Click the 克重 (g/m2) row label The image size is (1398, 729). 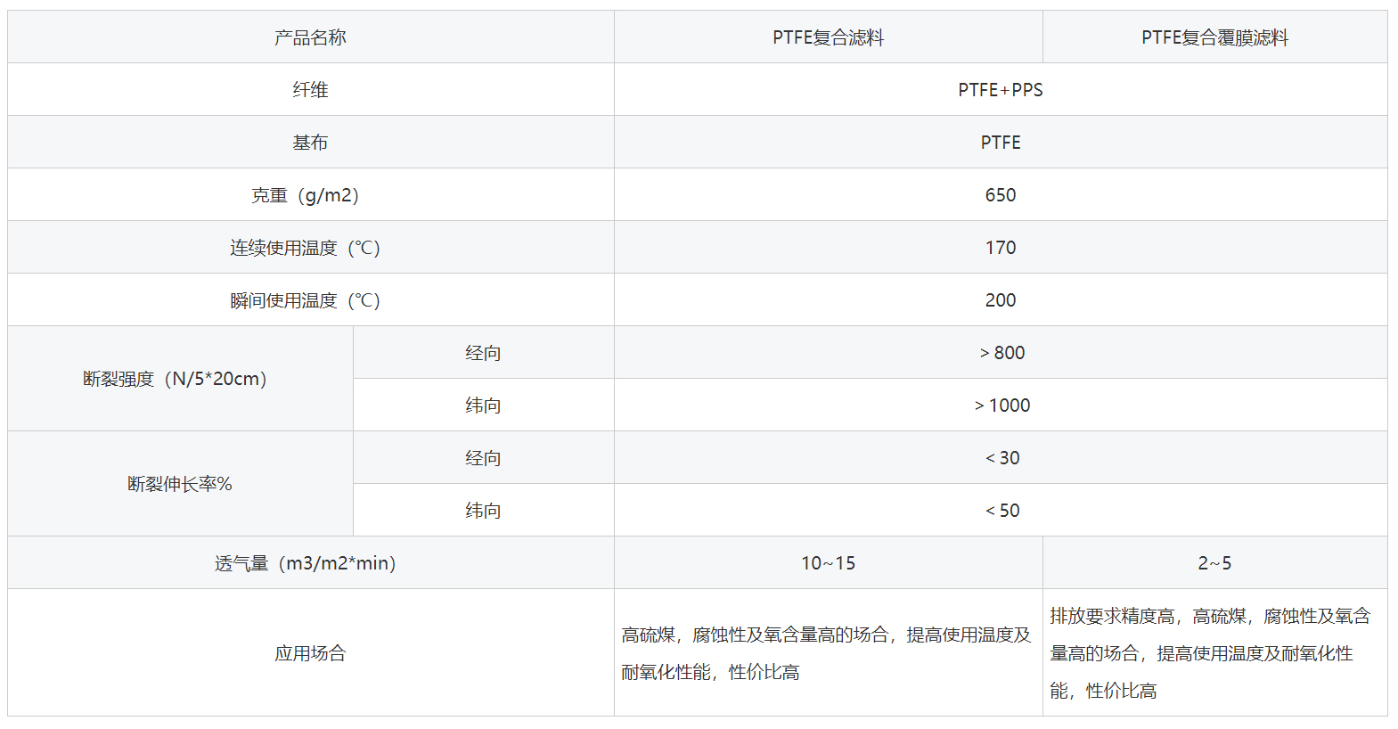[305, 195]
